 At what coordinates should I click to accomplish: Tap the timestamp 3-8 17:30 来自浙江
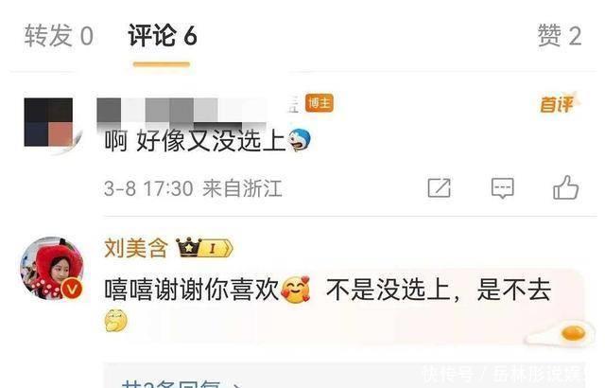[x=193, y=188]
